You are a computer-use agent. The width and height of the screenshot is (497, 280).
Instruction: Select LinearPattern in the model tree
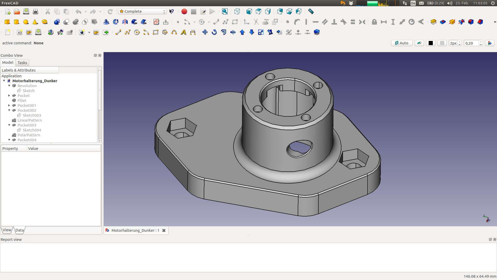click(30, 120)
